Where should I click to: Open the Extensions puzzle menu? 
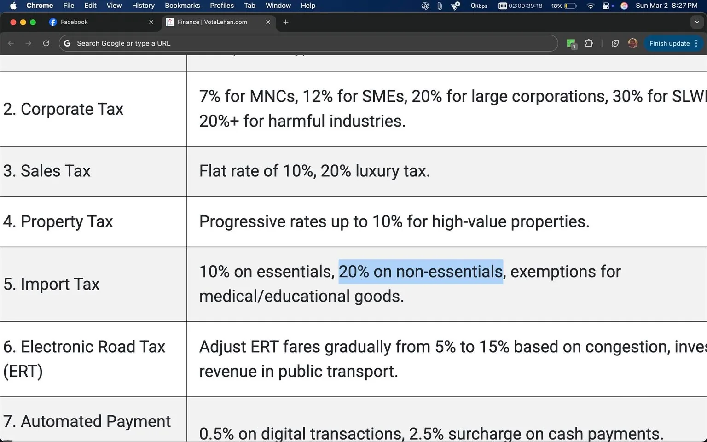(x=589, y=43)
